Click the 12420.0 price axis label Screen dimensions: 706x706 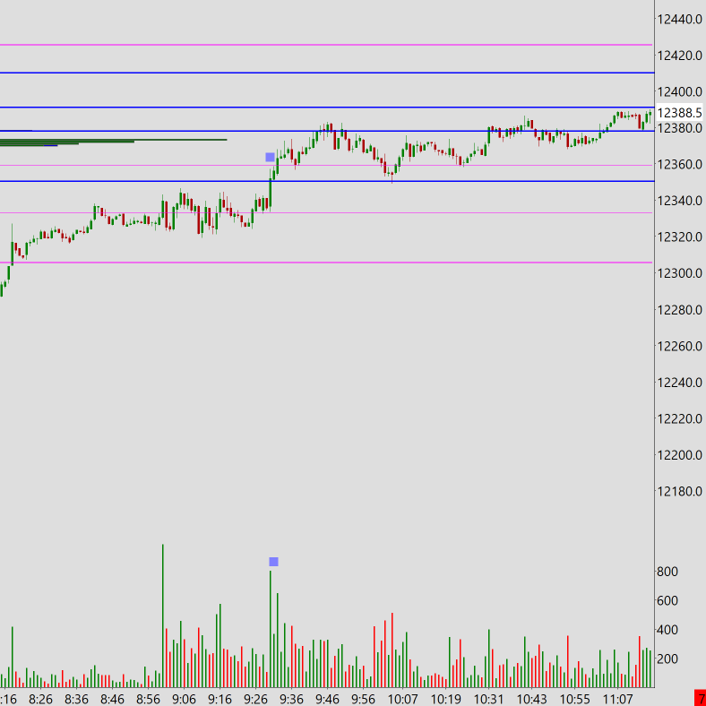(679, 56)
